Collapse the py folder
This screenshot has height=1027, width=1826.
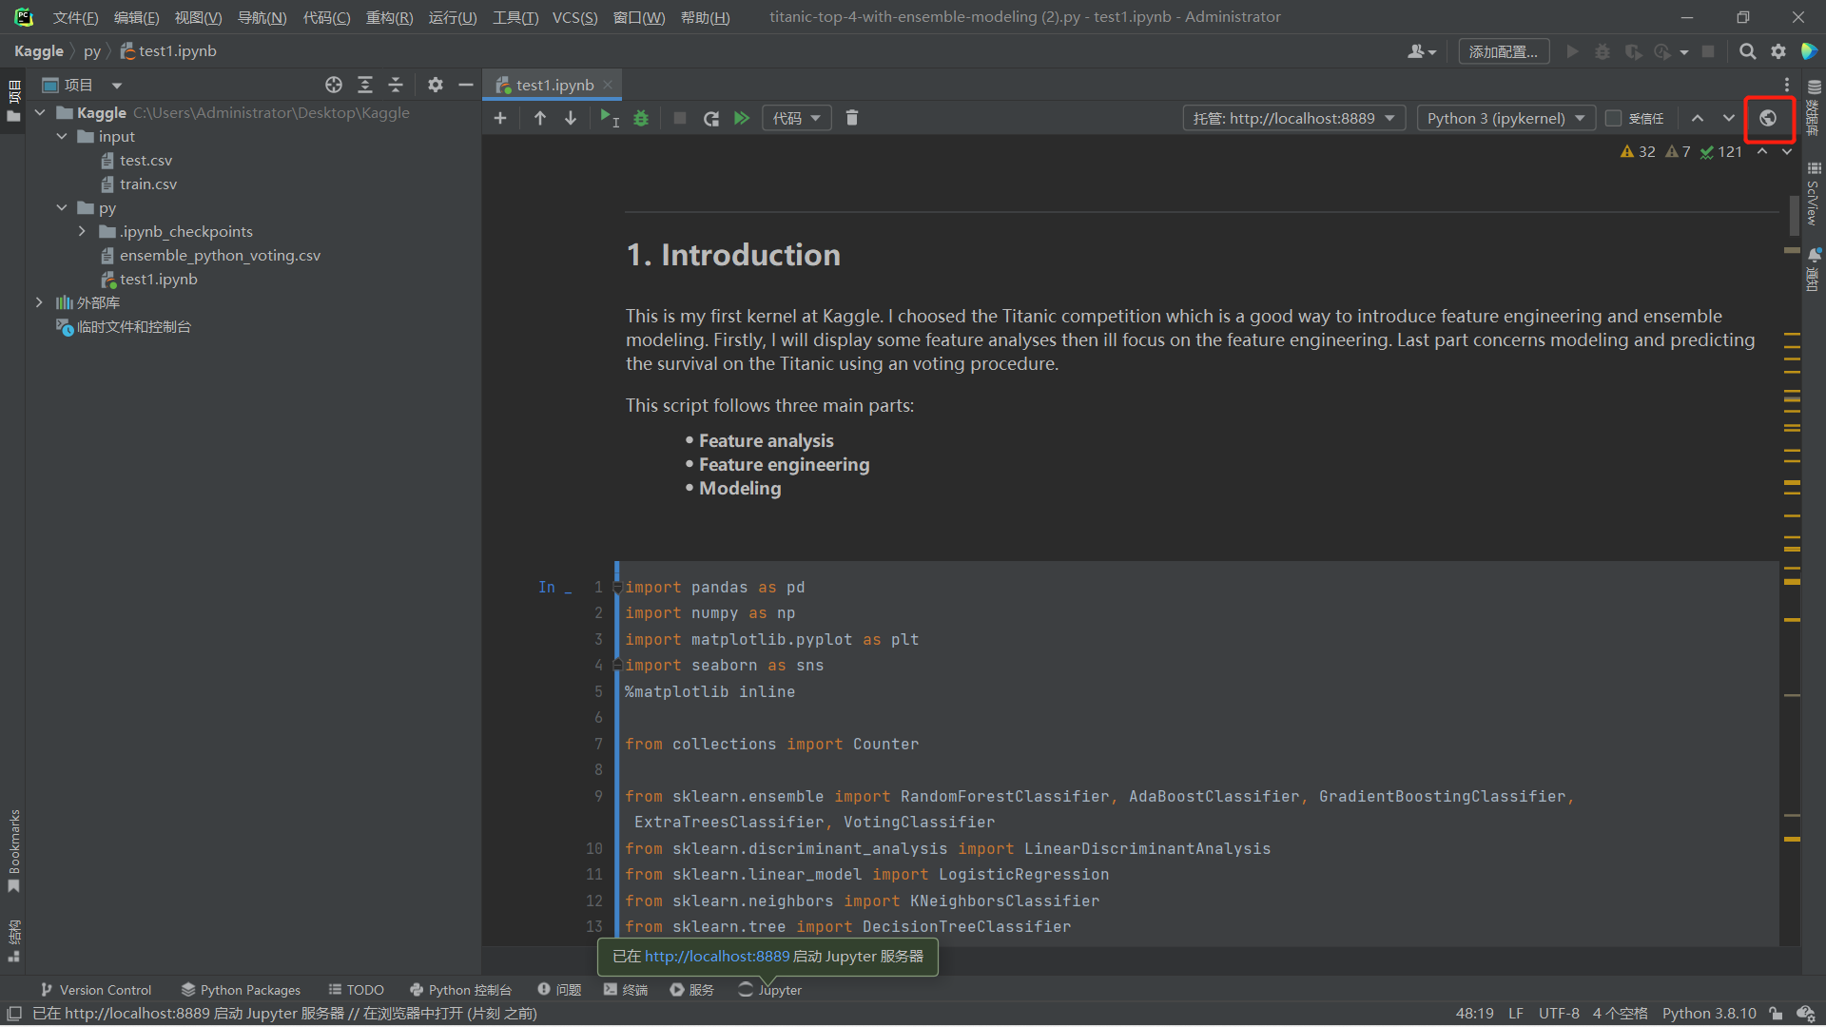pyautogui.click(x=62, y=207)
